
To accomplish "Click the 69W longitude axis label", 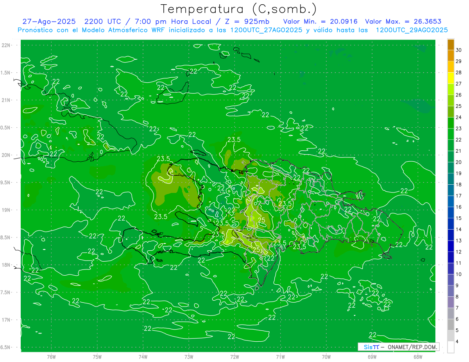I will coord(372,357).
